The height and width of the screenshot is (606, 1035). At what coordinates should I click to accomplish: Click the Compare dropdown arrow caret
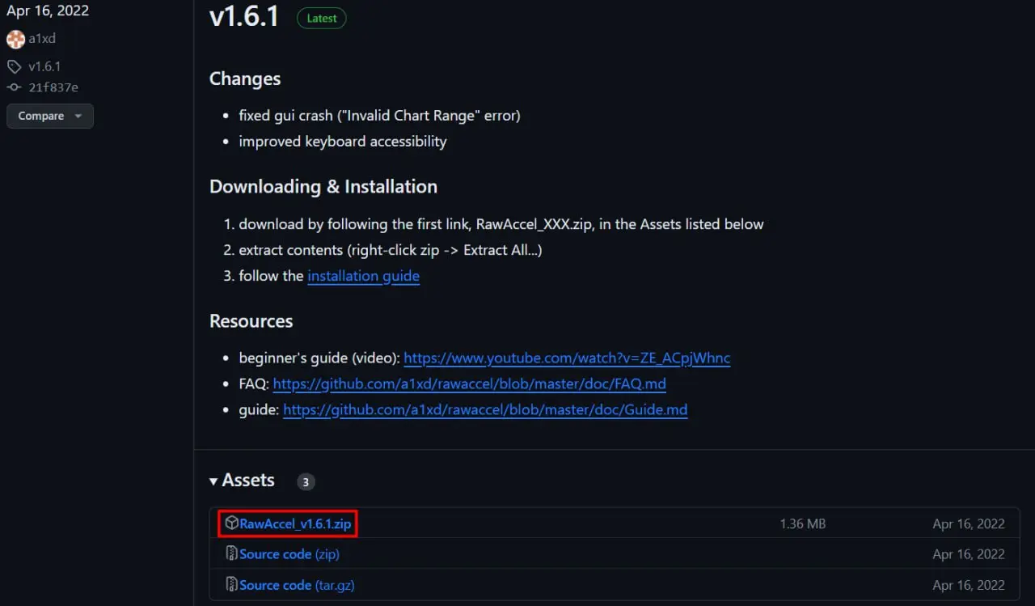pyautogui.click(x=78, y=117)
